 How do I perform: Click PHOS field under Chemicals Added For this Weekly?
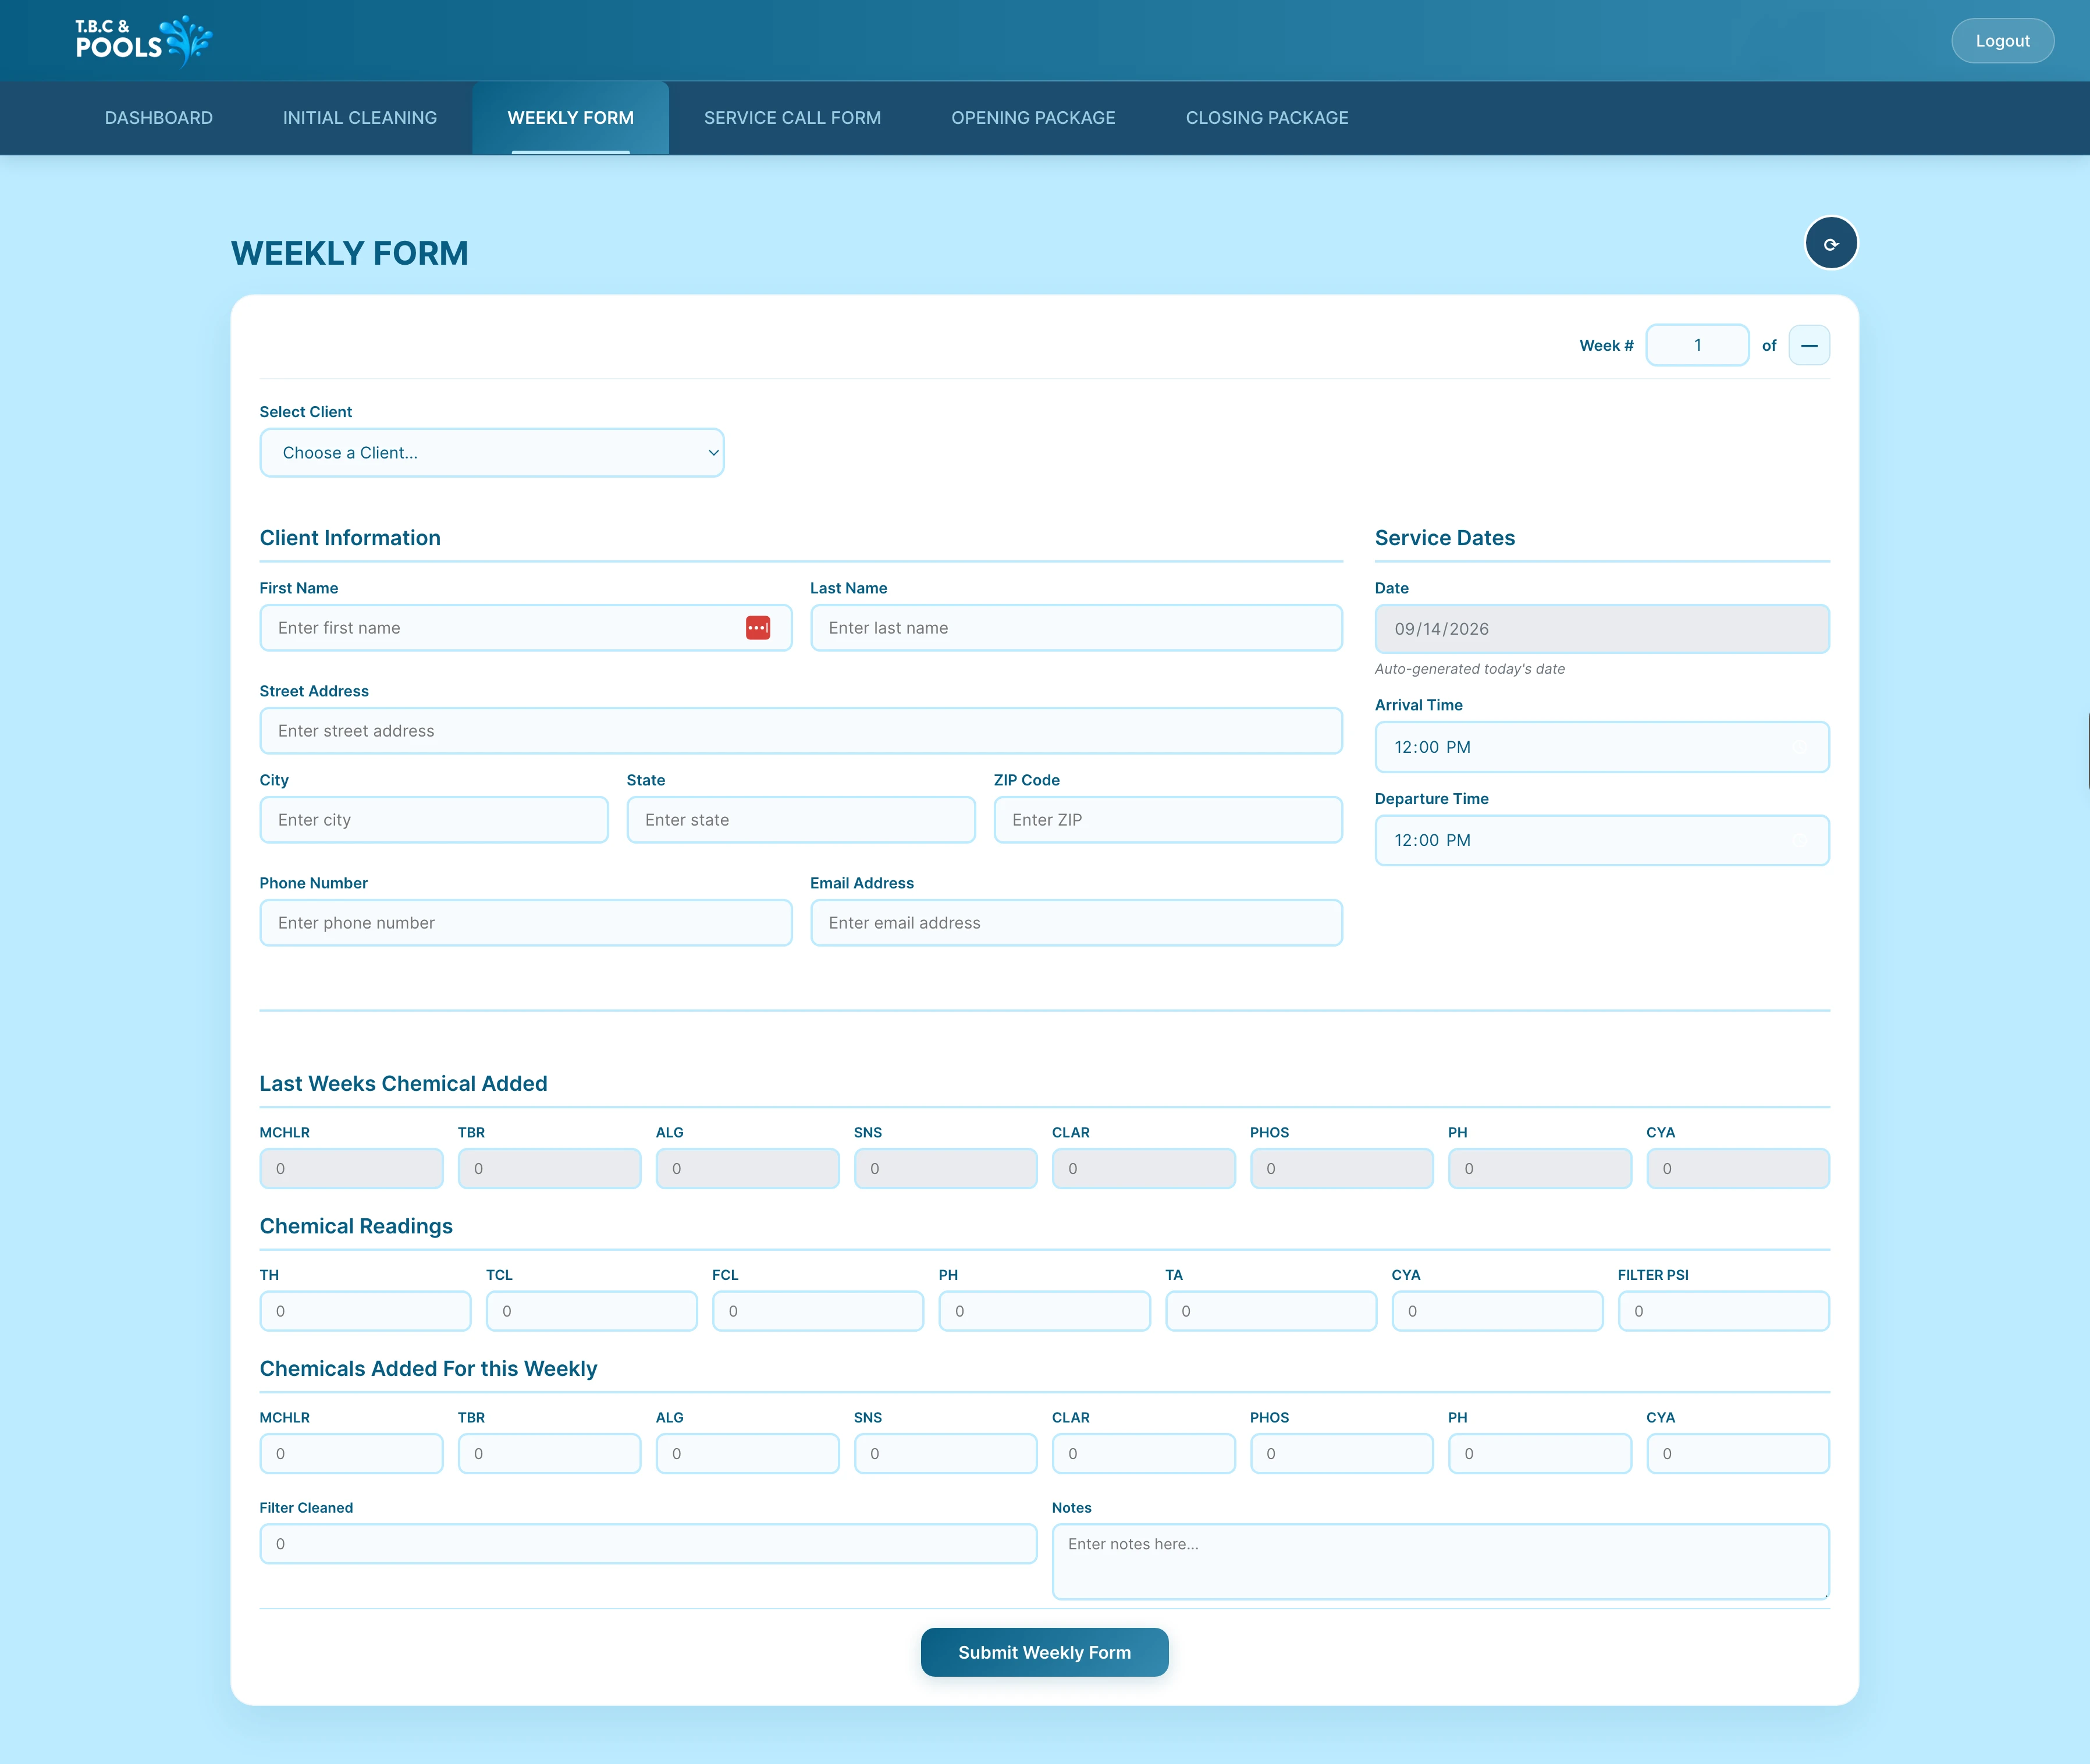[x=1341, y=1454]
